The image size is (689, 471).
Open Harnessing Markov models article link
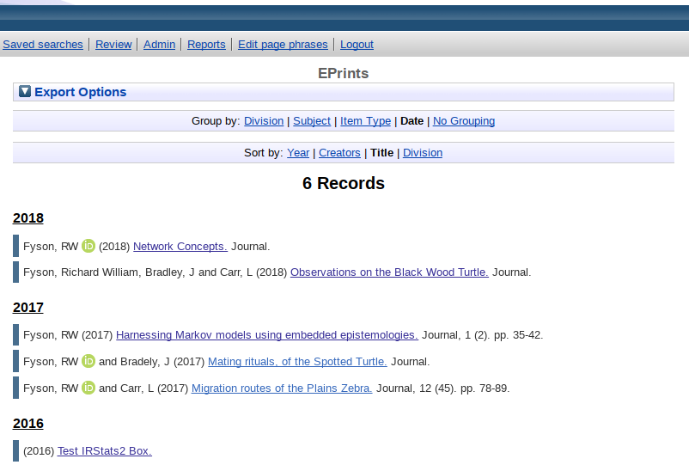(x=266, y=335)
